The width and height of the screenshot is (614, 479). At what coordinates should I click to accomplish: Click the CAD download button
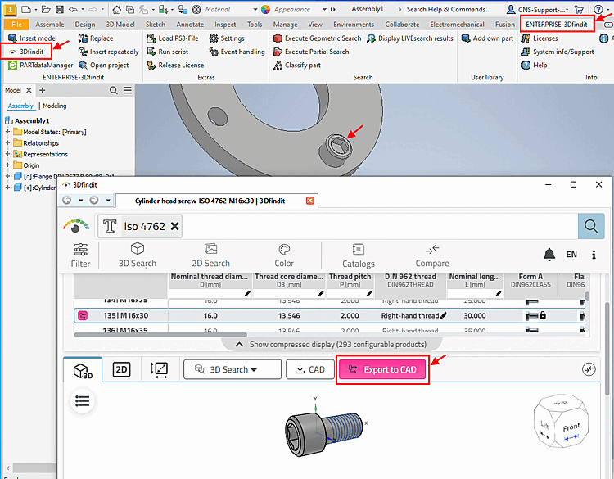click(310, 369)
